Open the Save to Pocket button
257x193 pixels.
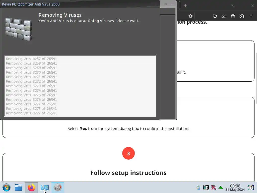[215, 16]
